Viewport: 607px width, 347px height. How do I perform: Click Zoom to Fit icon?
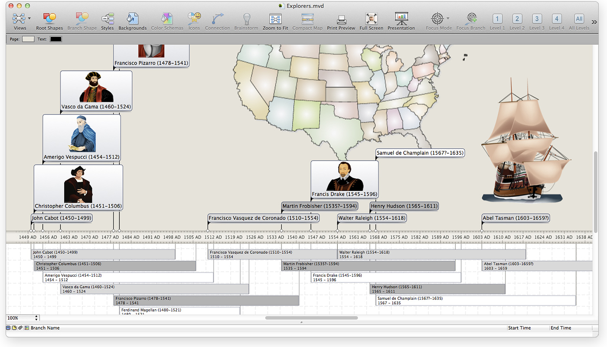click(275, 20)
